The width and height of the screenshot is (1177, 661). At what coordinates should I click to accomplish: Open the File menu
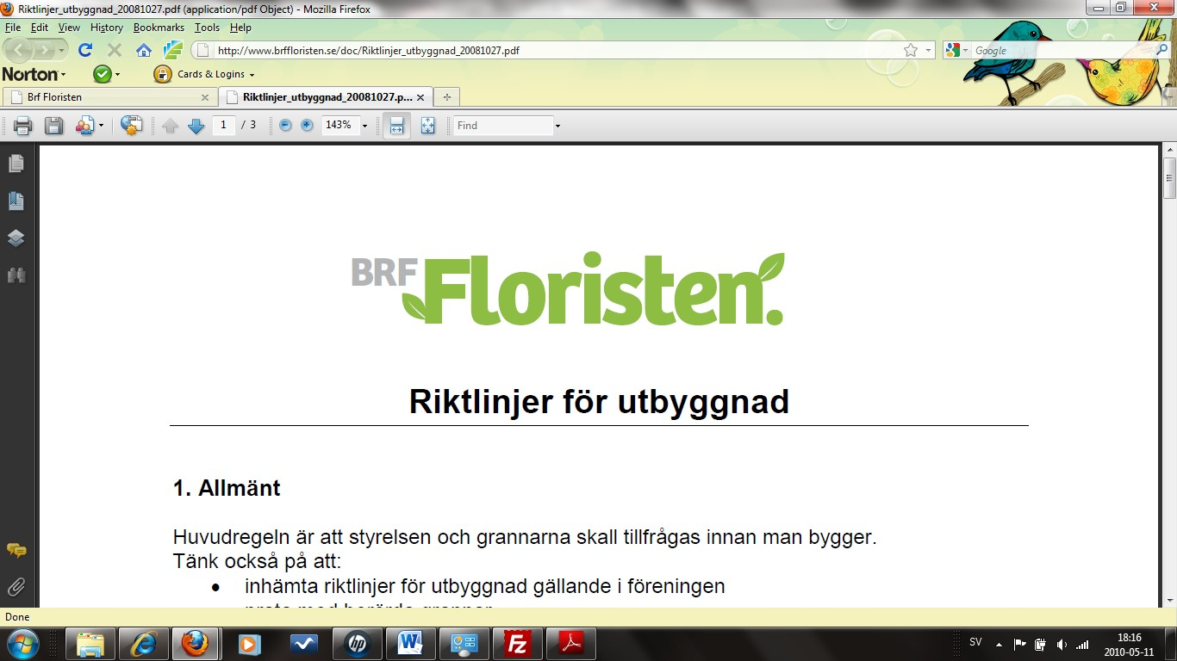pyautogui.click(x=13, y=28)
